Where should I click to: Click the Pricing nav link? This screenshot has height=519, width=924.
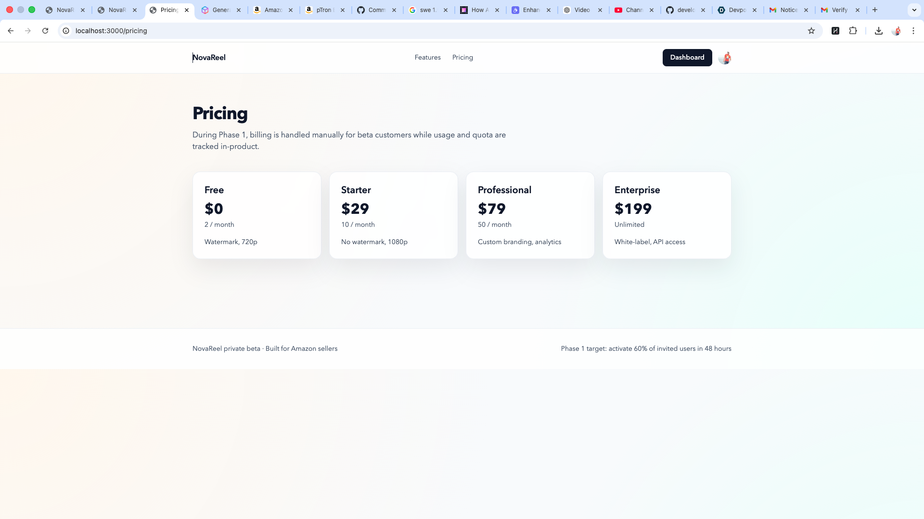pos(462,58)
